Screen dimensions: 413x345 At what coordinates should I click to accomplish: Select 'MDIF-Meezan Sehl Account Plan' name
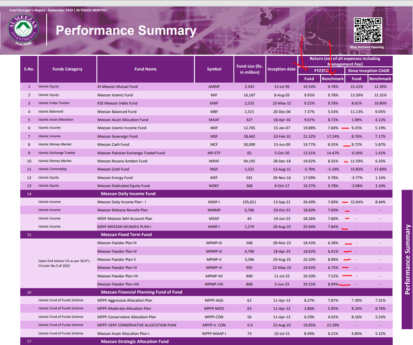coord(124,219)
